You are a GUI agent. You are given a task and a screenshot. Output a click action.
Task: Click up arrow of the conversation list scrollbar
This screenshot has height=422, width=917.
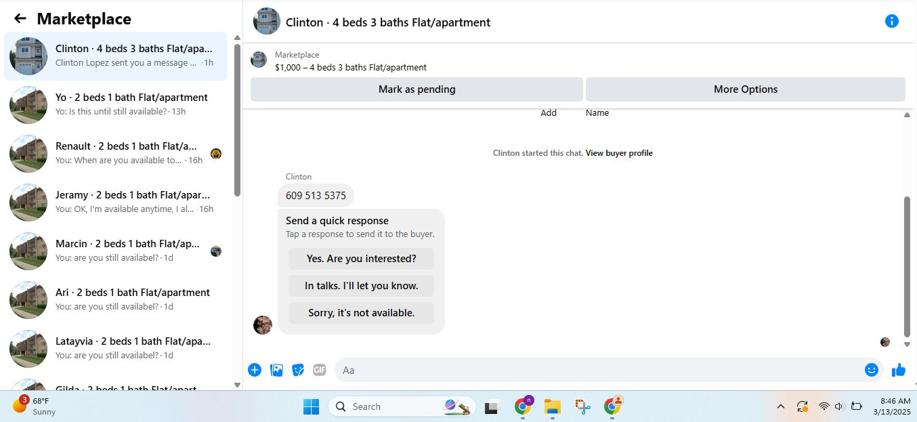237,38
